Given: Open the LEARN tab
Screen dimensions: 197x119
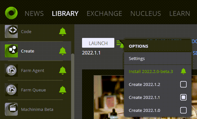Looking at the screenshot, I should click(x=180, y=14).
